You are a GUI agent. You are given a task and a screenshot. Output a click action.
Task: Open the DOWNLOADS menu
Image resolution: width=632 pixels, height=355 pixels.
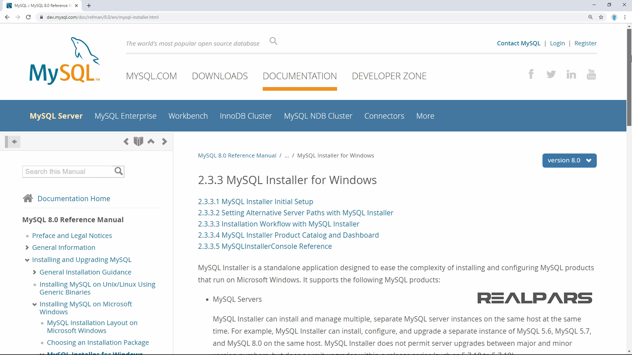tap(220, 76)
